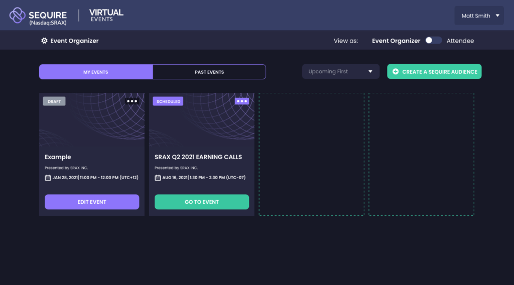Open the Example event title
This screenshot has width=514, height=285.
click(x=58, y=157)
